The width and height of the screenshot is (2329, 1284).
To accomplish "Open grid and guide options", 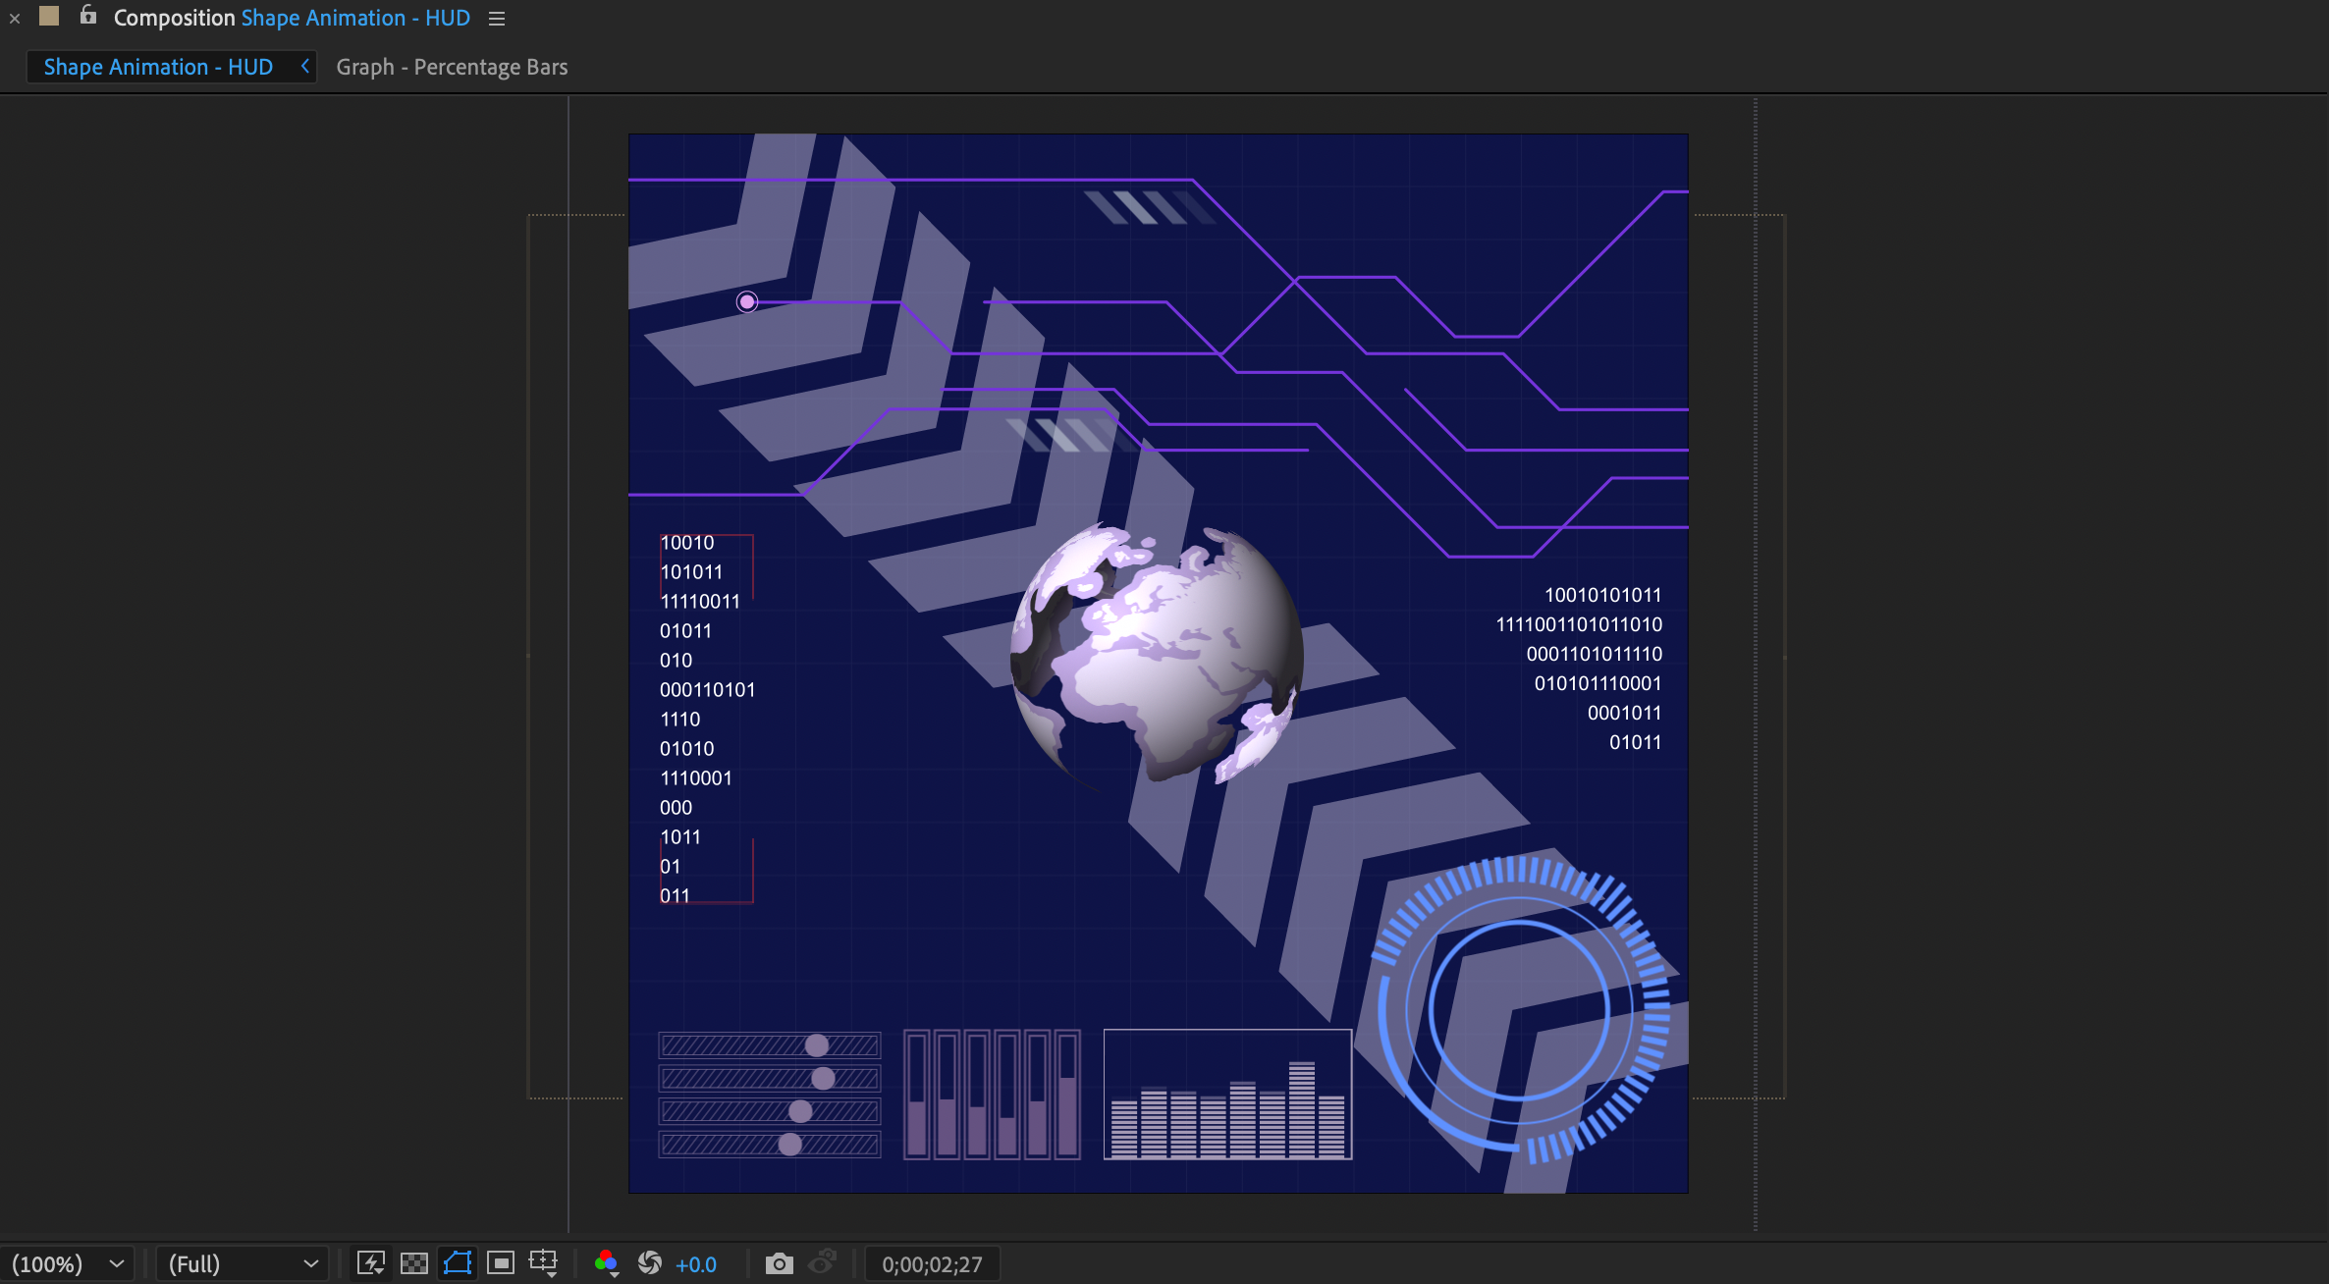I will pyautogui.click(x=543, y=1263).
